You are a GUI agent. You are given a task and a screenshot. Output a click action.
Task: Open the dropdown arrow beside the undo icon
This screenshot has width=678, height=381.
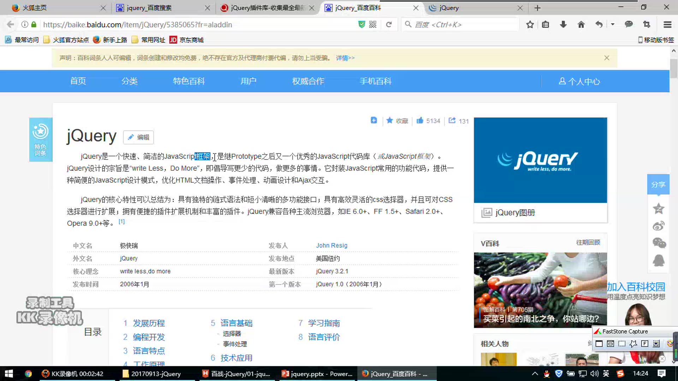pyautogui.click(x=613, y=24)
